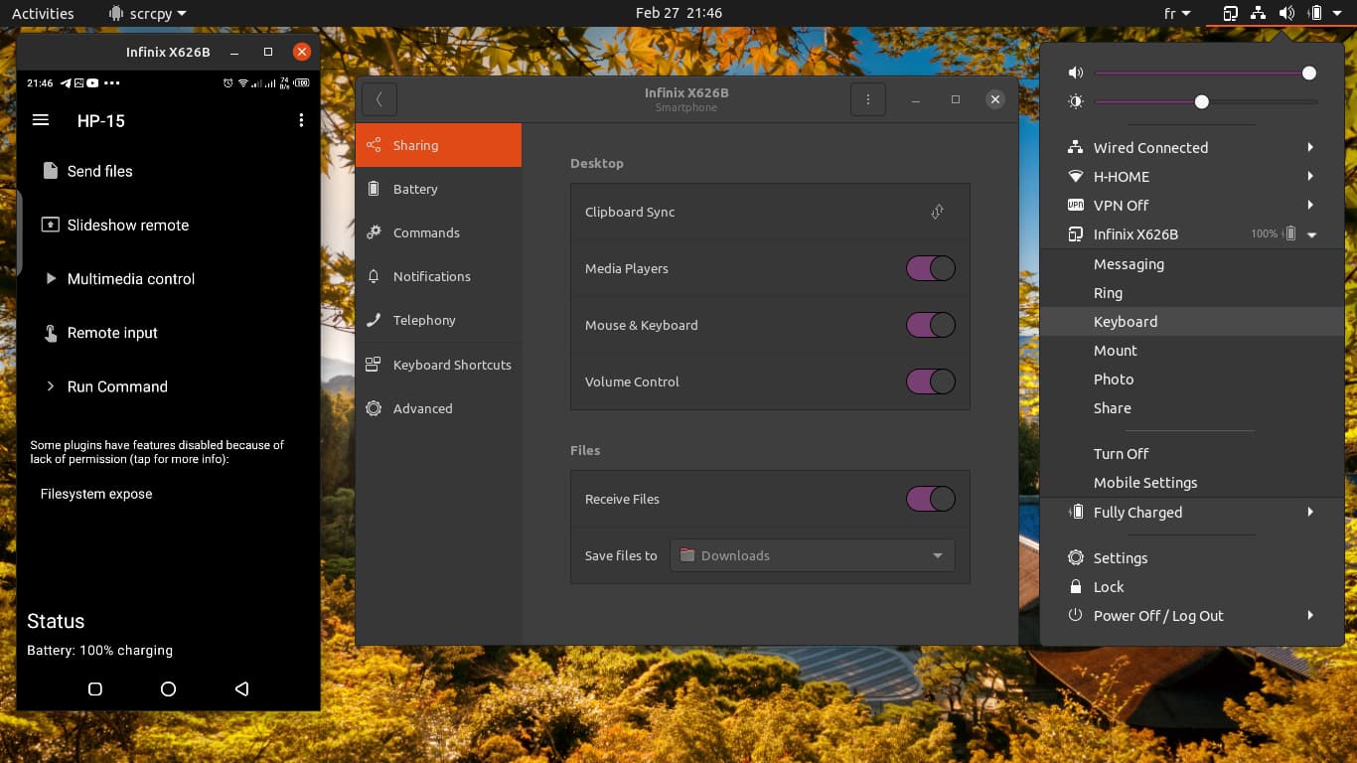
Task: Open Mobile Settings from the system menu
Action: [x=1145, y=483]
